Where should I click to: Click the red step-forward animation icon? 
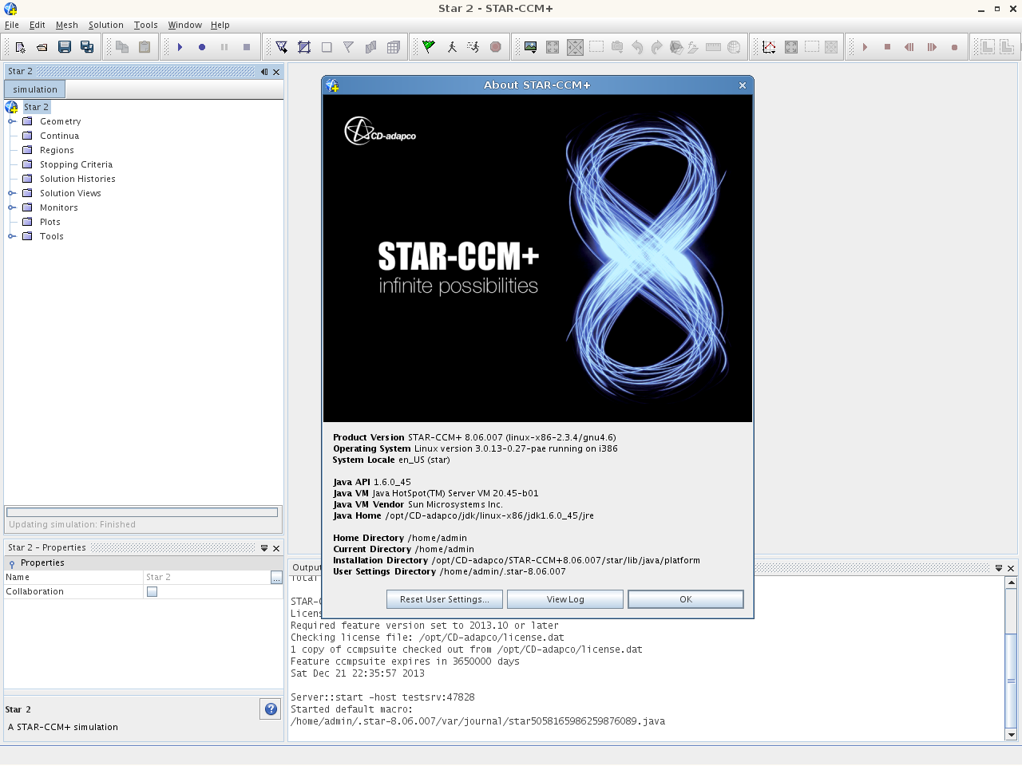click(932, 47)
